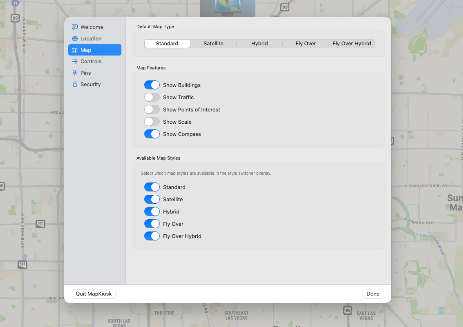This screenshot has width=463, height=327.
Task: Select Hybrid as default map type
Action: (259, 44)
